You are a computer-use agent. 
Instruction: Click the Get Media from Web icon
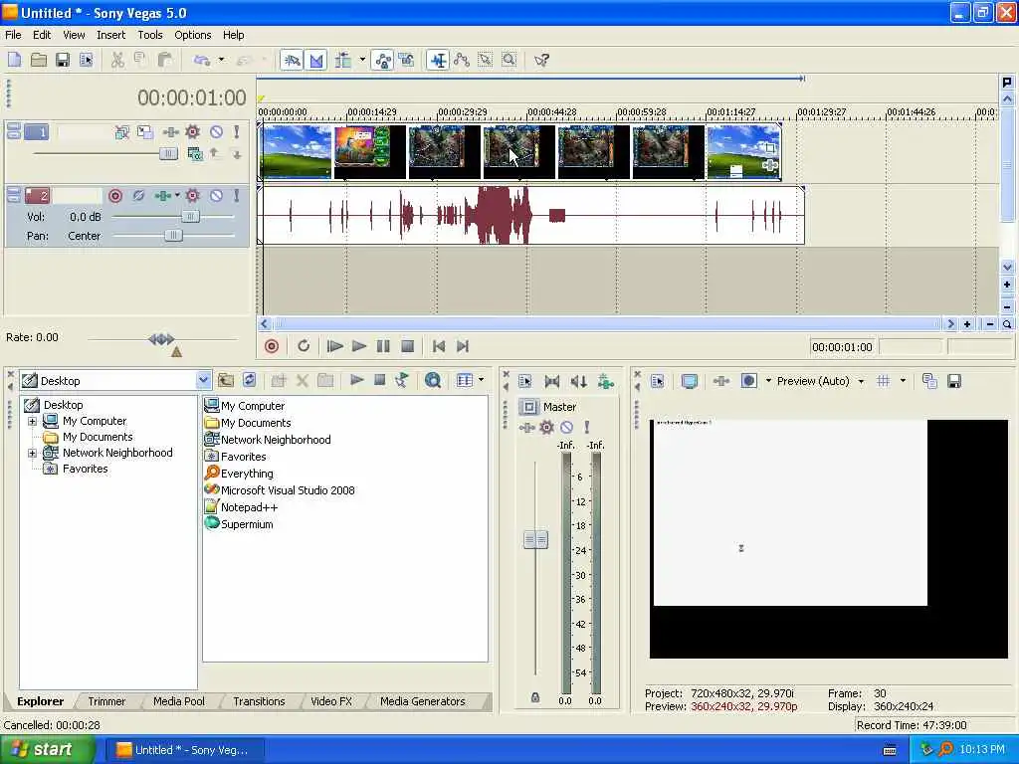pos(433,381)
